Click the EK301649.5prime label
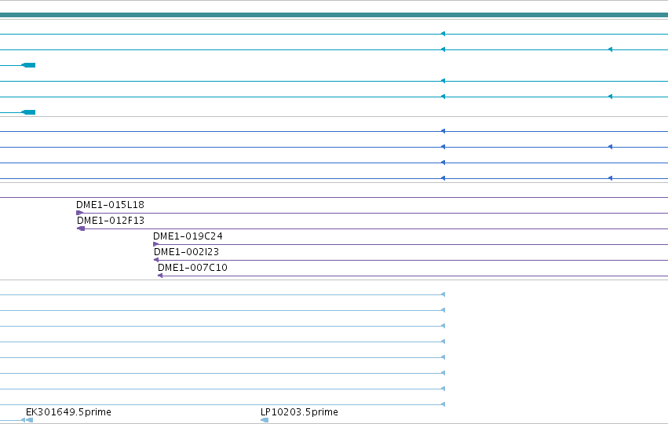Viewport: 668px width, 424px height. (68, 412)
